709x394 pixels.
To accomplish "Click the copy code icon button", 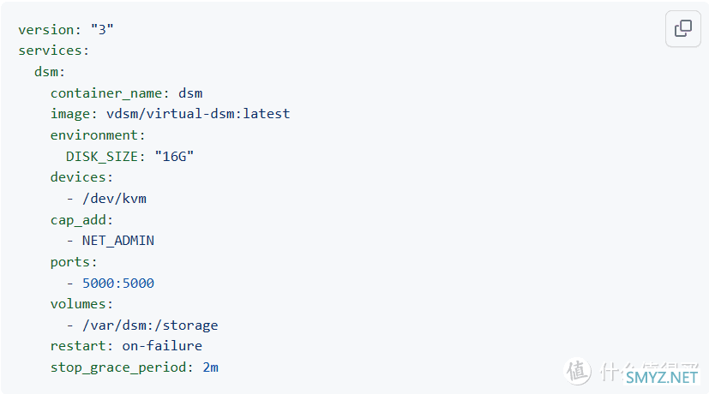I will (x=682, y=28).
